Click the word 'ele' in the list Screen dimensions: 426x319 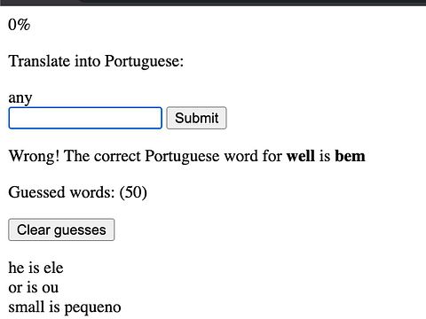click(53, 268)
